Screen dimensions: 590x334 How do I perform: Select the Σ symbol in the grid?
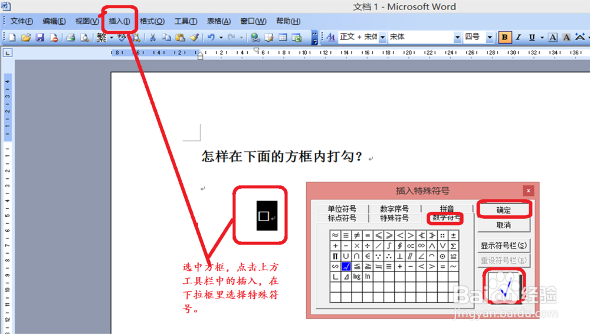pos(453,246)
